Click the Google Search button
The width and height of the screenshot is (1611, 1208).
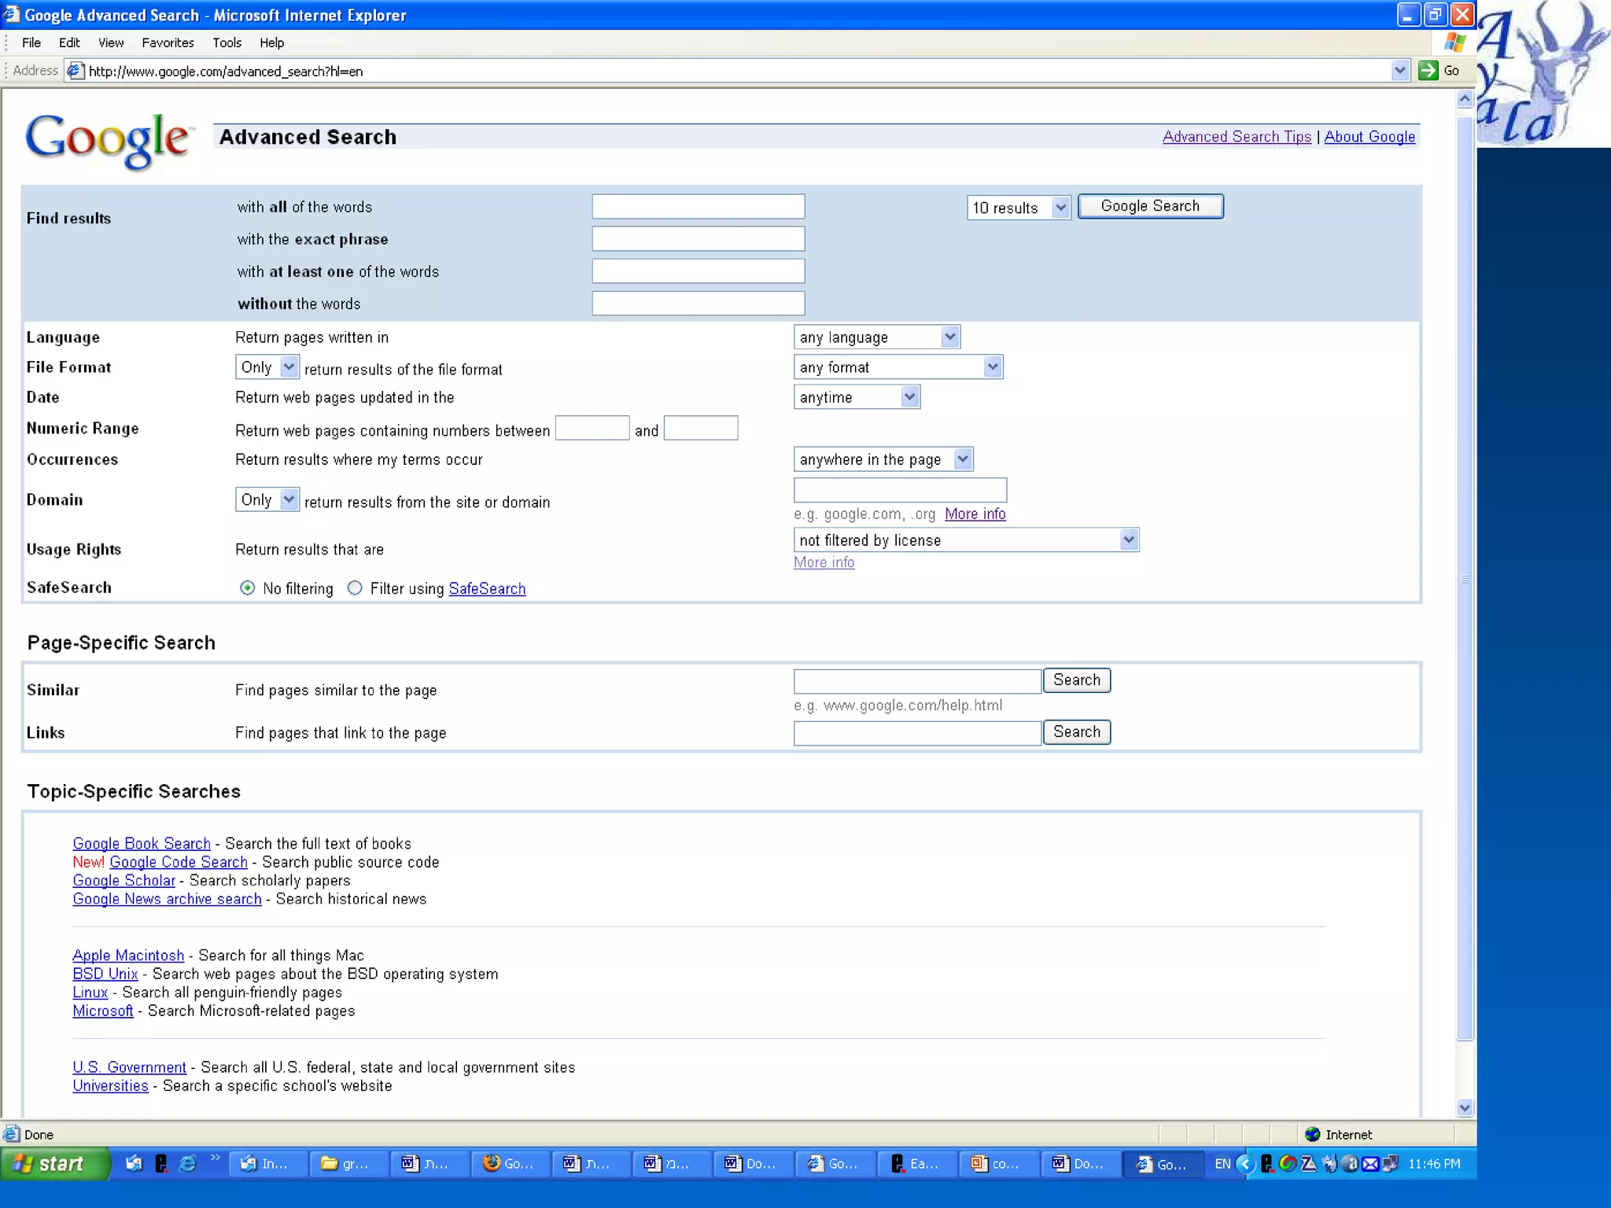tap(1149, 206)
